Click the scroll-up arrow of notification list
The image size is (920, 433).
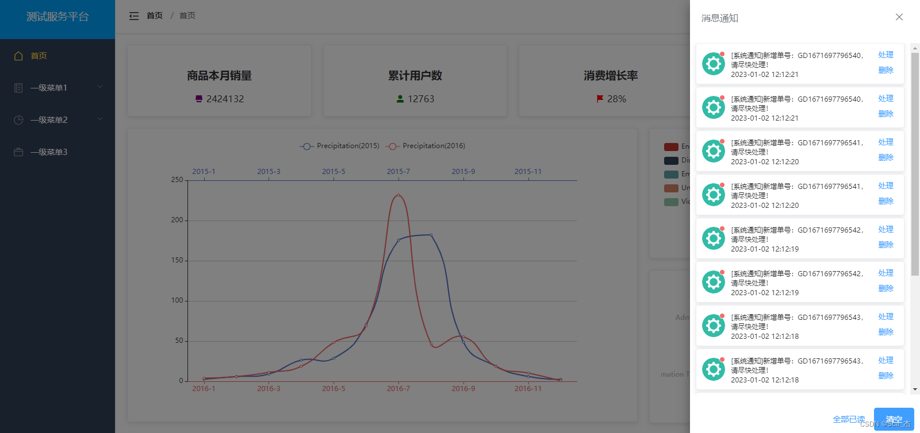tap(915, 48)
